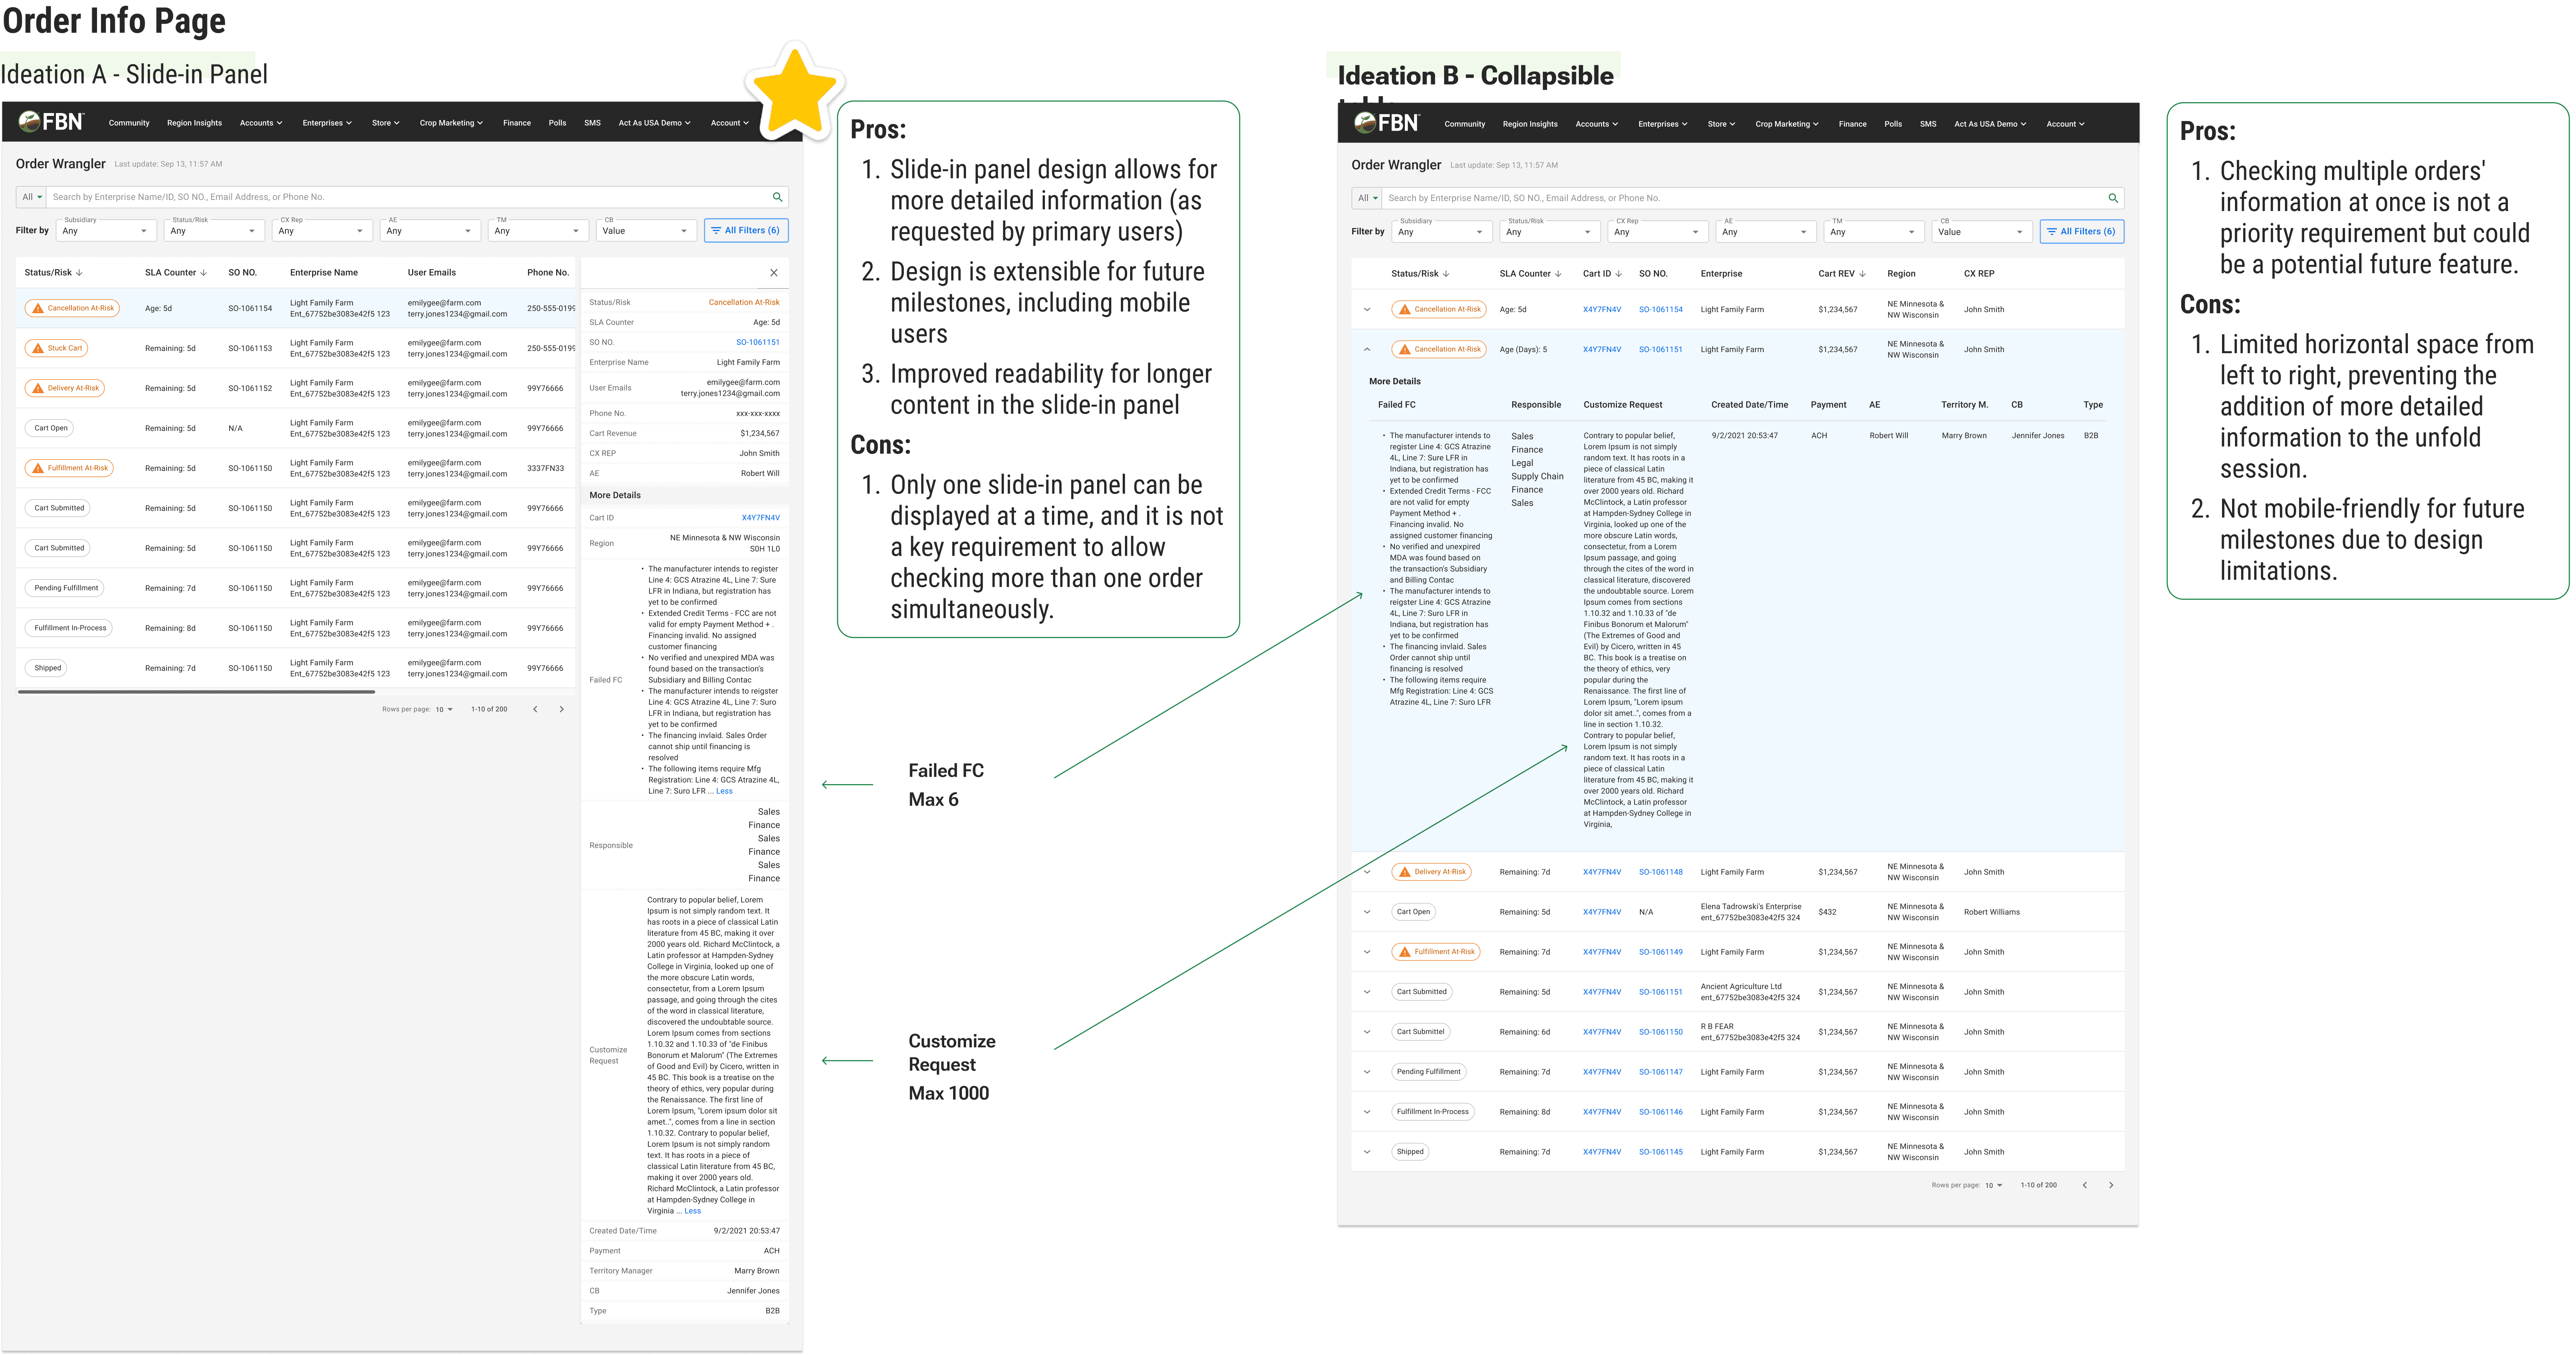Click the yellow star badge
2576x1355 pixels.
[x=795, y=92]
